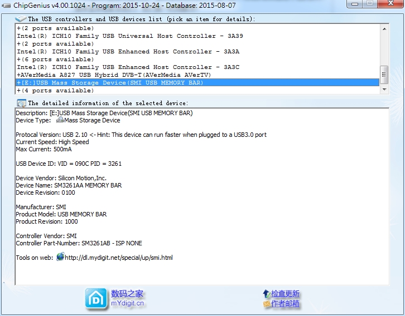The height and width of the screenshot is (316, 405).
Task: Click the envelope icon beside 作者邮箱
Action: pyautogui.click(x=267, y=304)
